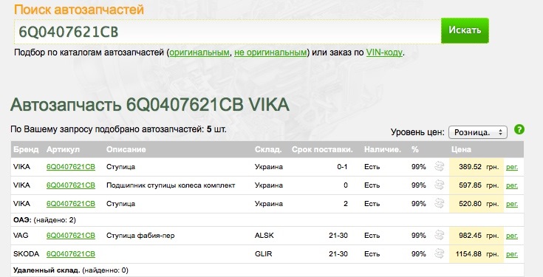This screenshot has width=543, height=277.
Task: Click the SKODA brand cell
Action: [x=26, y=254]
